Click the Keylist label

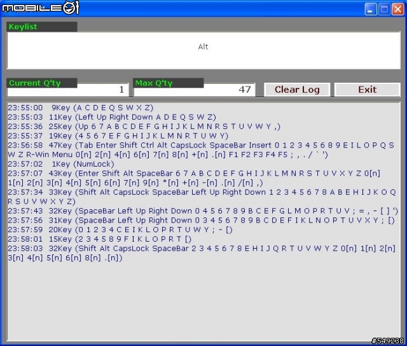pos(42,27)
